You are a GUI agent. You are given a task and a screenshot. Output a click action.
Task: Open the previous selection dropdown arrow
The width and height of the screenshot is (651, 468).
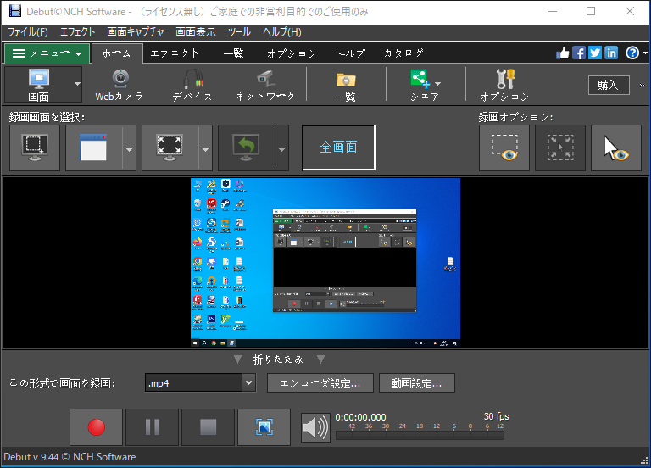coord(282,148)
